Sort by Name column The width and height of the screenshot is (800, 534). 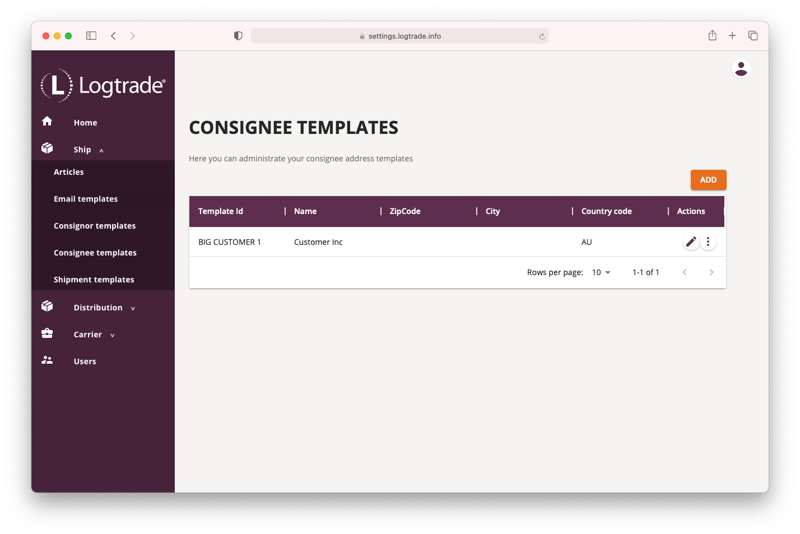[305, 211]
